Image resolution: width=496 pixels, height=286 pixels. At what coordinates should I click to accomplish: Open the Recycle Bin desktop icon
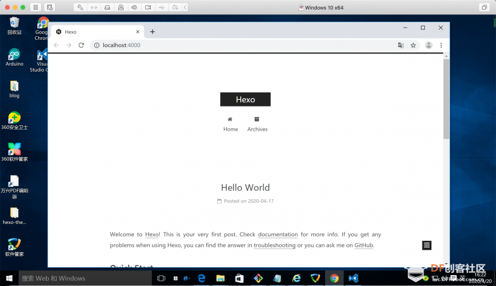tap(14, 26)
